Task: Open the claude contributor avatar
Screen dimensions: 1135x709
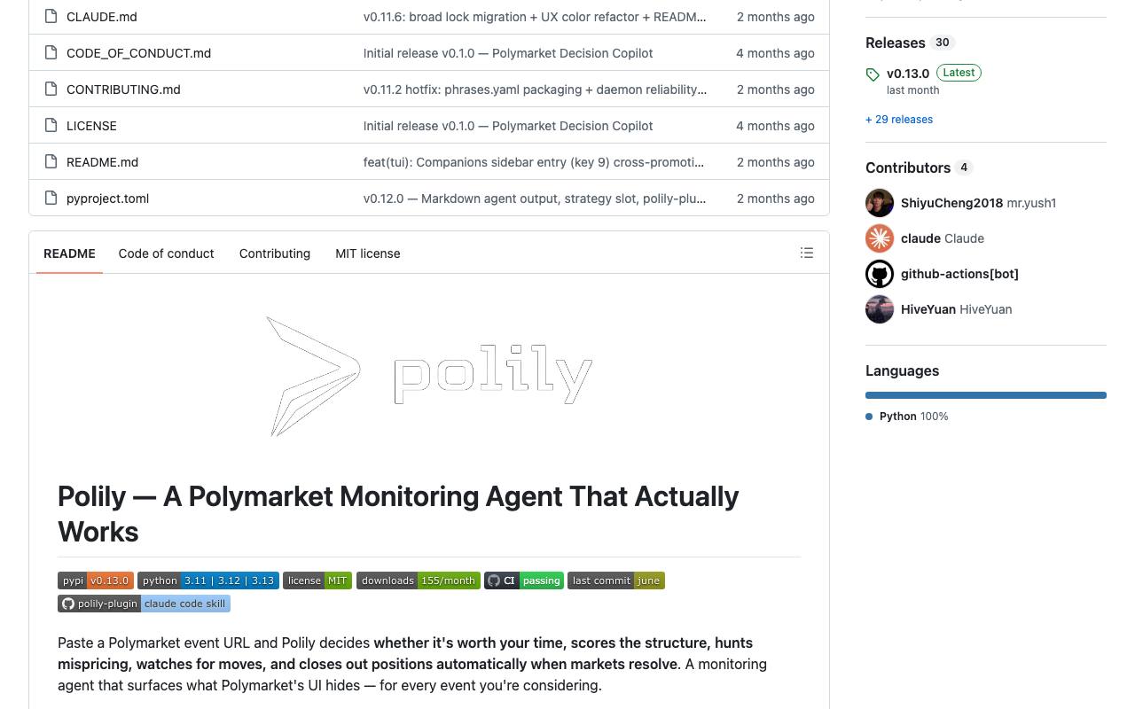Action: click(x=880, y=238)
